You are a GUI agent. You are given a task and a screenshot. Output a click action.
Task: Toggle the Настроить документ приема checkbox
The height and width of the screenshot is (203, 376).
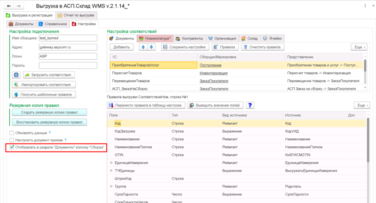click(x=11, y=140)
